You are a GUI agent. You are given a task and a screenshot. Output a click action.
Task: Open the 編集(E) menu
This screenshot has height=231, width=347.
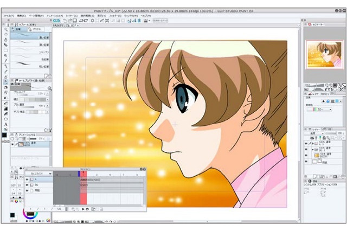coord(21,16)
